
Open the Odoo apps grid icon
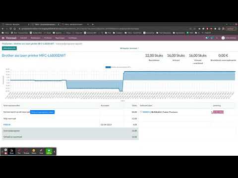[3, 38]
